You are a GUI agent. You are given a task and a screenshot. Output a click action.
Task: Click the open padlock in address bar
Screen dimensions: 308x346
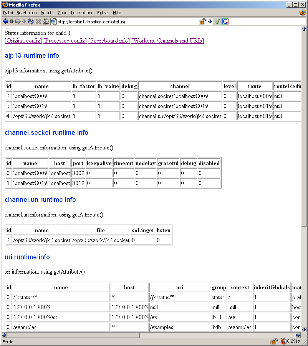202,21
